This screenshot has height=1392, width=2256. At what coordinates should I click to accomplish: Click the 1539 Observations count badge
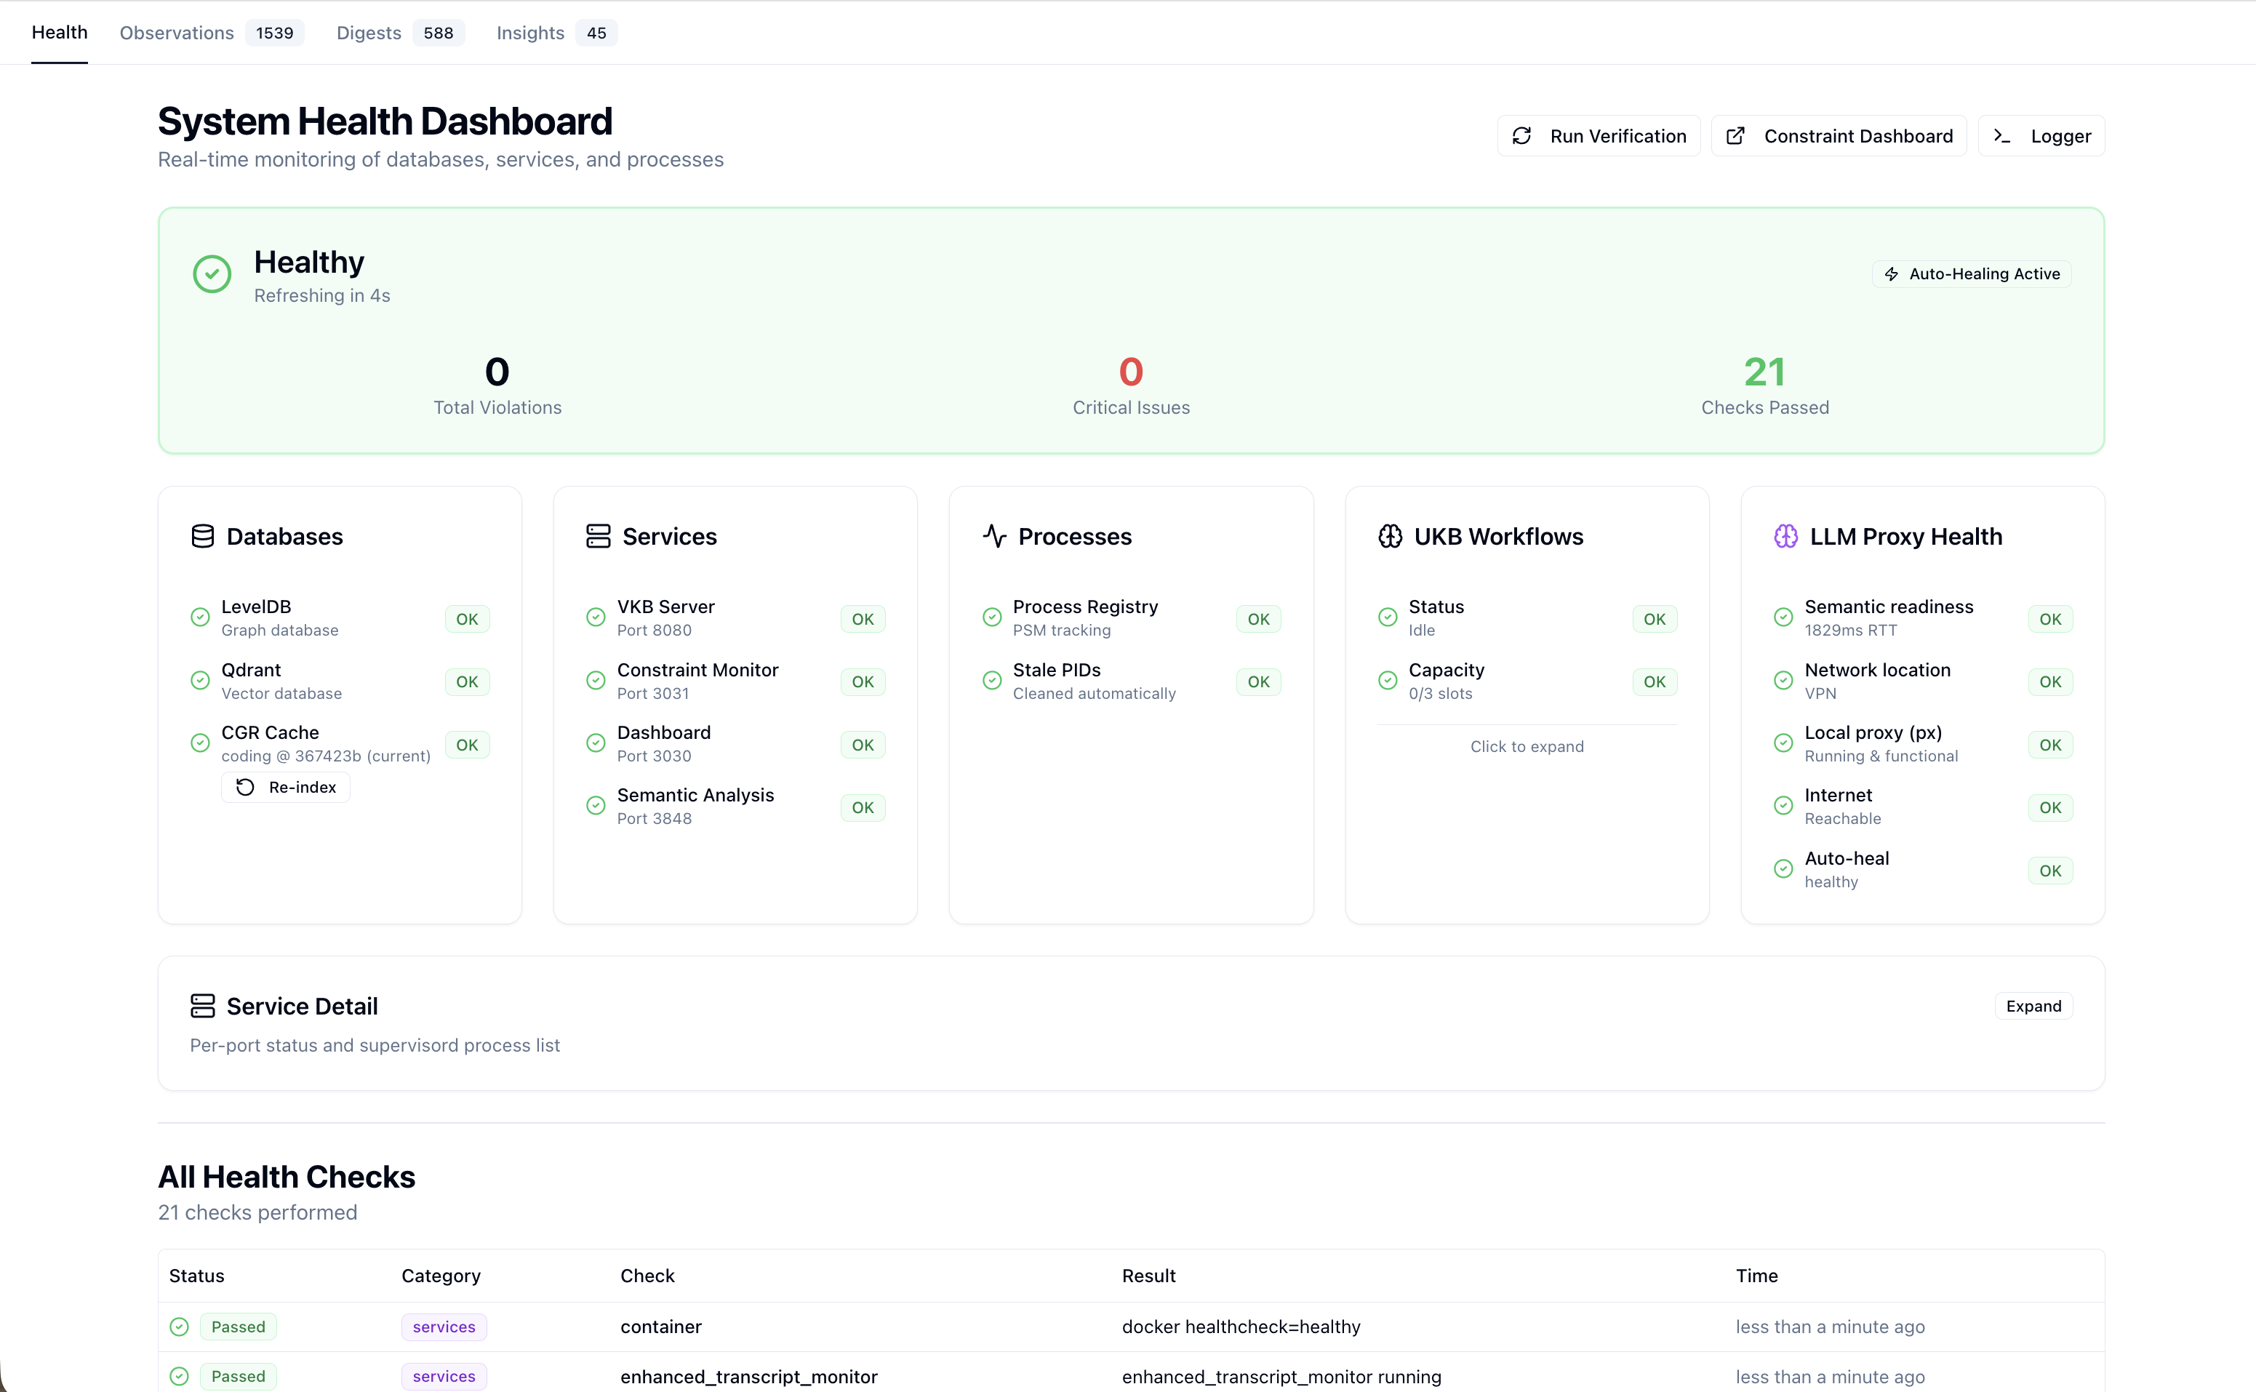click(274, 33)
